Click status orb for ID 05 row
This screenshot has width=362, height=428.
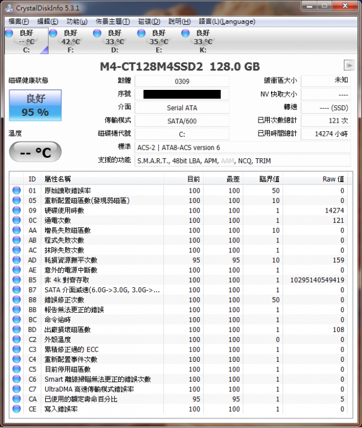tap(16, 200)
